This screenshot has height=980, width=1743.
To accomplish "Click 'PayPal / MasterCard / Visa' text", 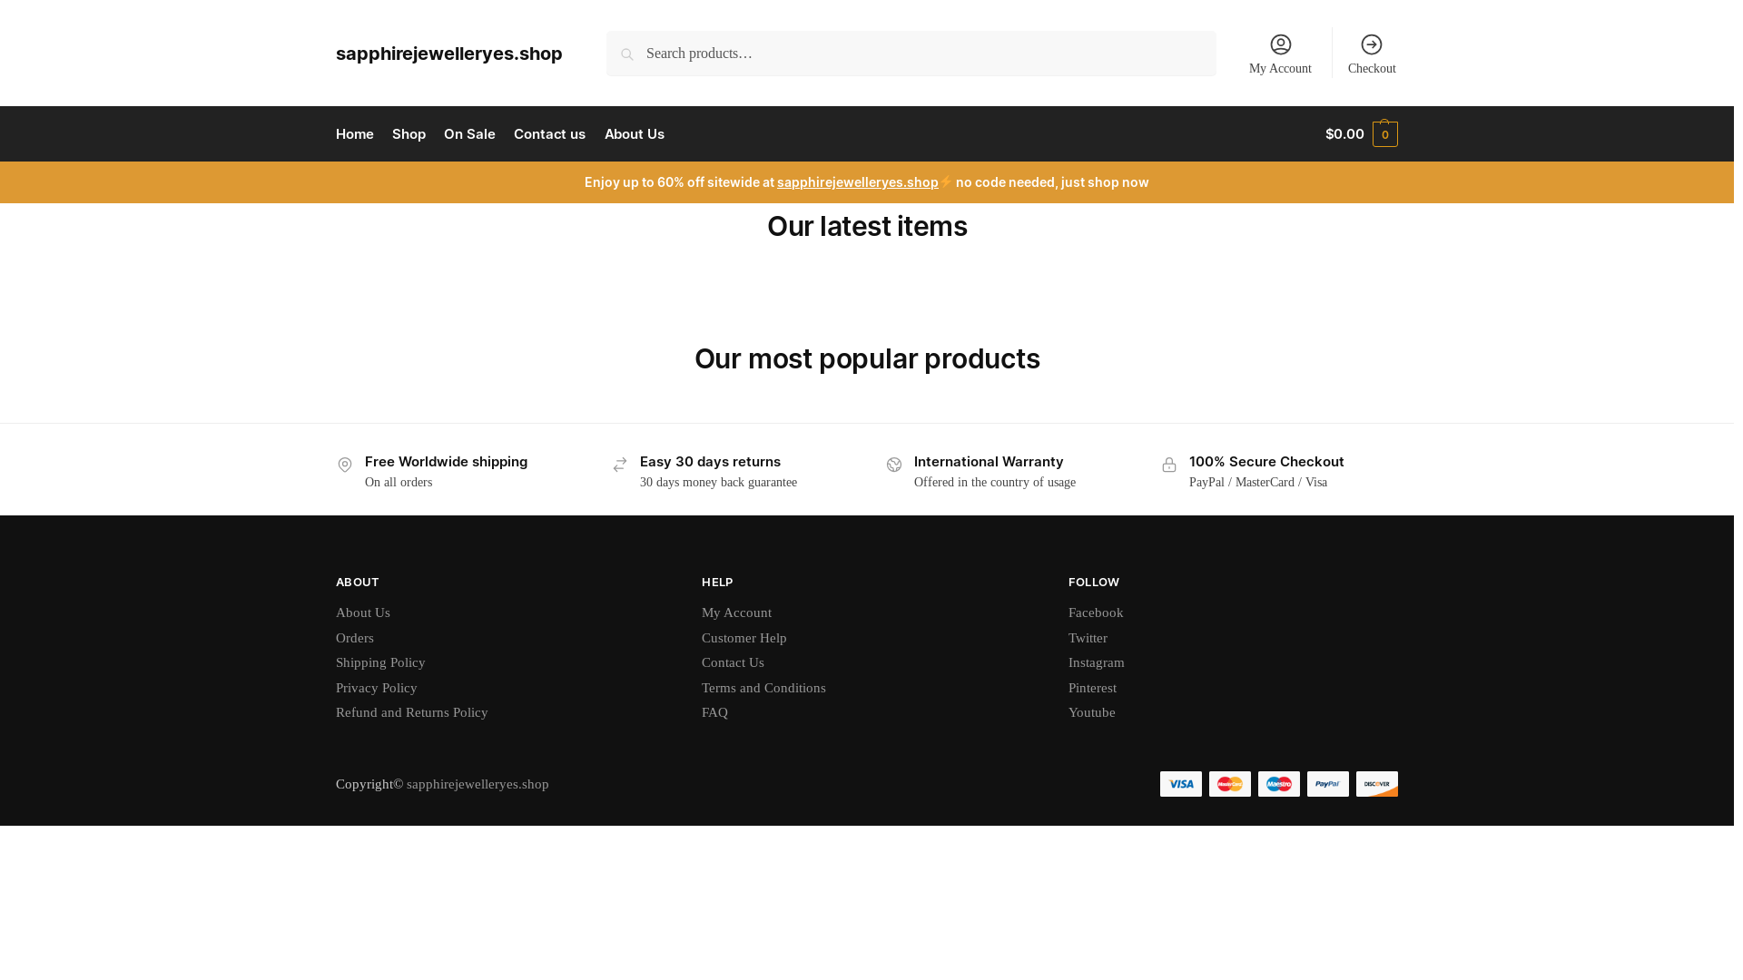I will click(1258, 483).
